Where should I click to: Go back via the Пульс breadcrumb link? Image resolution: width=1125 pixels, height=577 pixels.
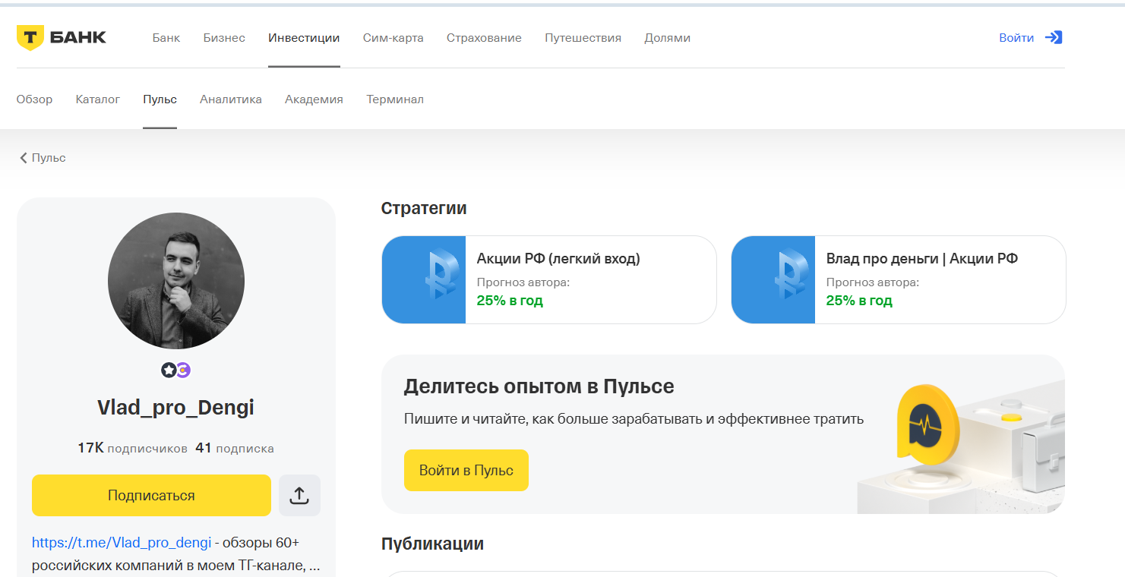(x=49, y=158)
